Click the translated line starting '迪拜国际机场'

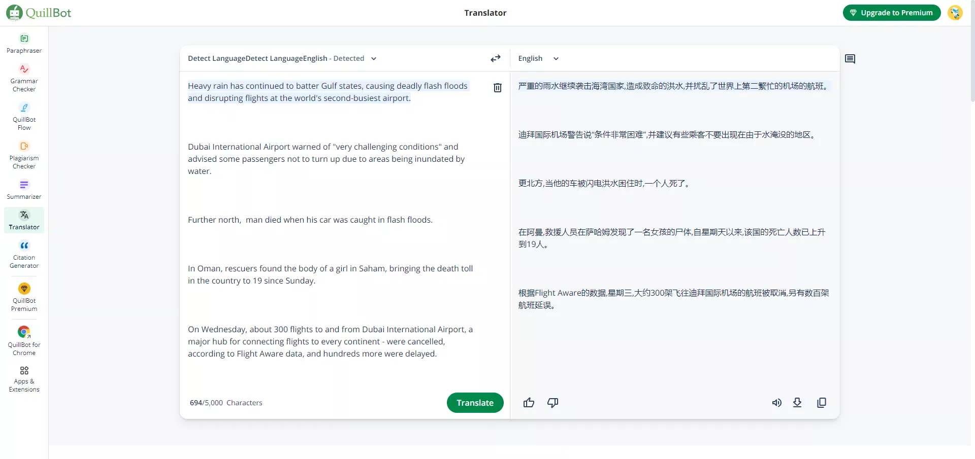[668, 134]
